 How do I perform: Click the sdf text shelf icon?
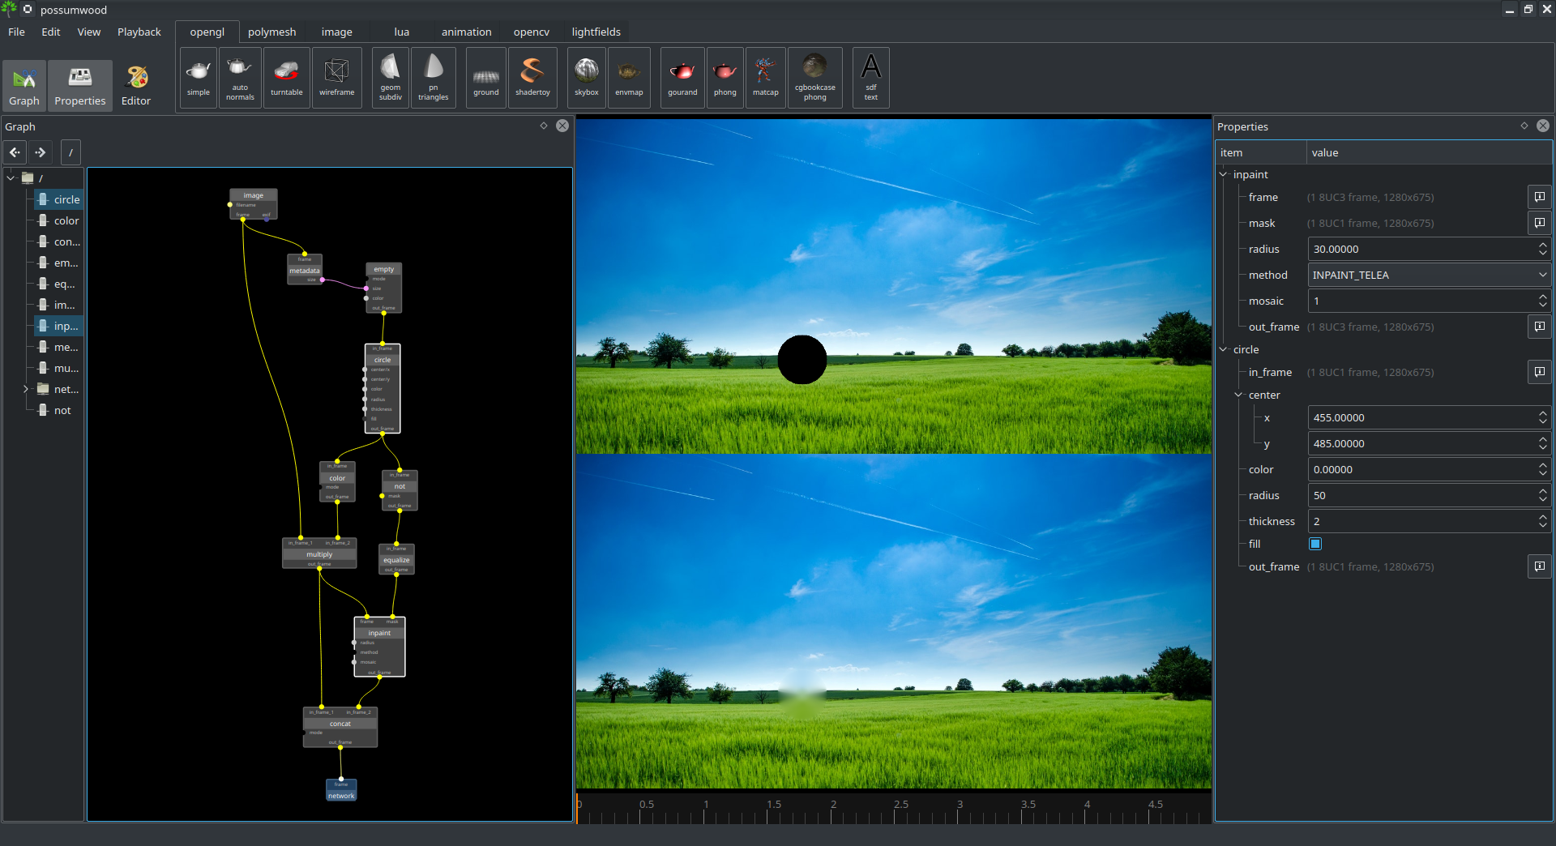click(870, 78)
